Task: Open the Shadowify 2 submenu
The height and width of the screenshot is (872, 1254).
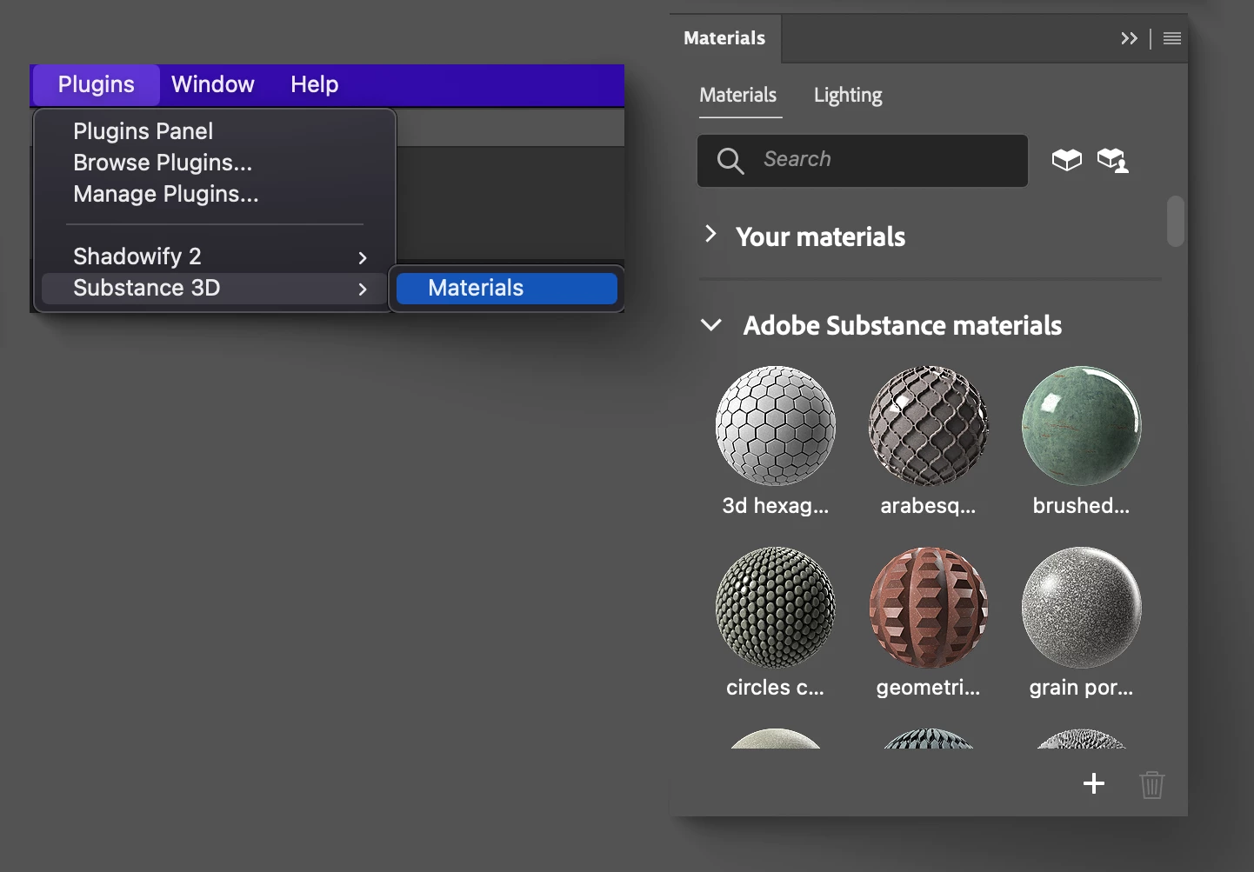Action: tap(215, 256)
